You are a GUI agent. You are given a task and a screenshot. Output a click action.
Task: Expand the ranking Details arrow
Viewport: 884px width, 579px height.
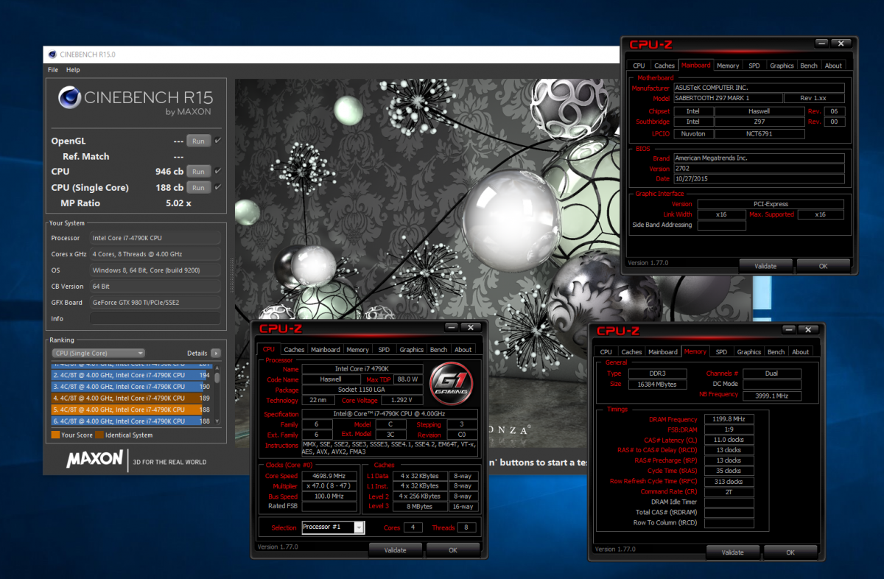(216, 354)
